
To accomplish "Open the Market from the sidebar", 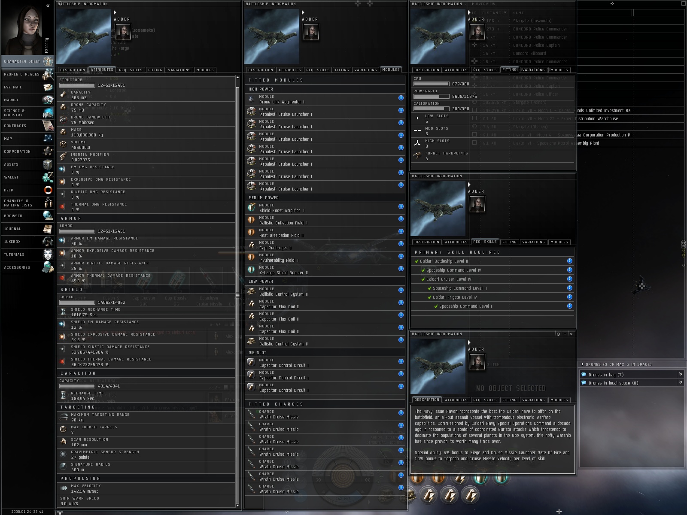I will [27, 100].
